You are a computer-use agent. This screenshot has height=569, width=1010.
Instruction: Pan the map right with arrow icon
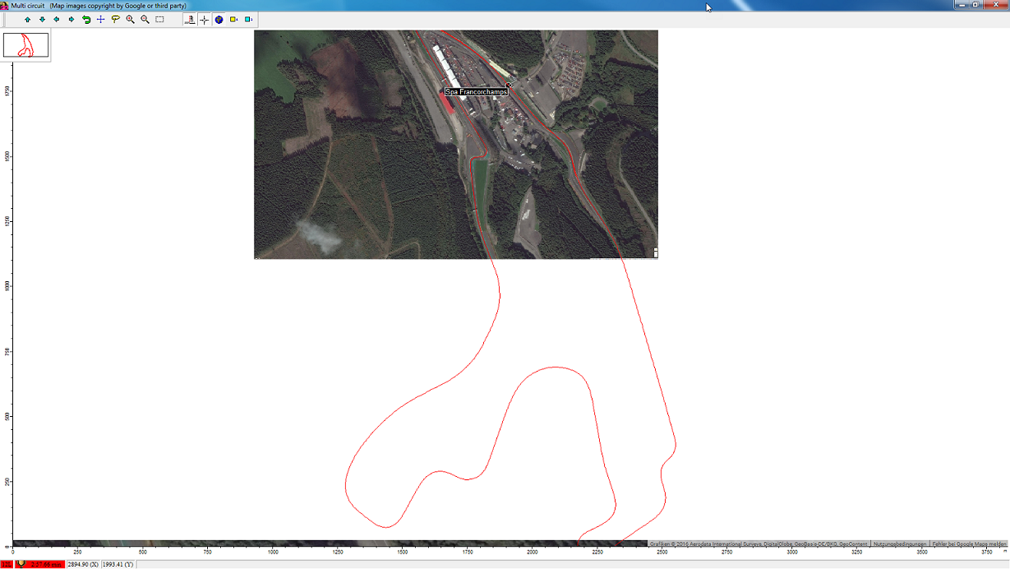coord(71,20)
